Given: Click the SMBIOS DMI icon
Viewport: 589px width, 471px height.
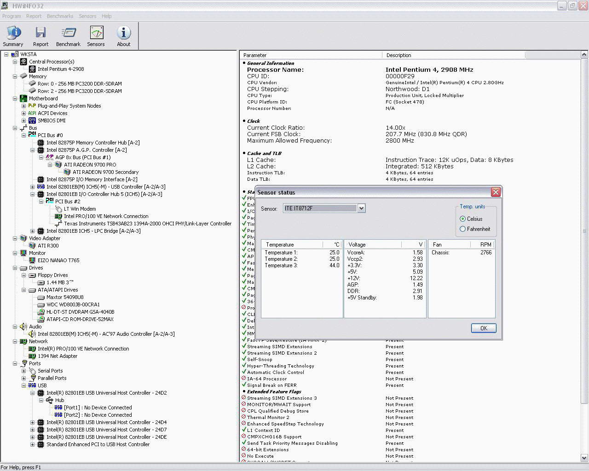Looking at the screenshot, I should click(32, 121).
